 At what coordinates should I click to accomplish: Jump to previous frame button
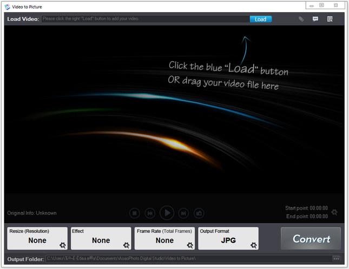(x=150, y=213)
